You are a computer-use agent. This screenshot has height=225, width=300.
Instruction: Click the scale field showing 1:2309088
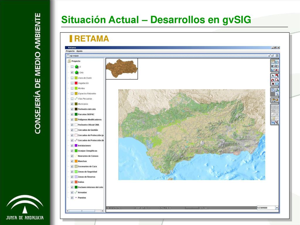tap(266, 208)
